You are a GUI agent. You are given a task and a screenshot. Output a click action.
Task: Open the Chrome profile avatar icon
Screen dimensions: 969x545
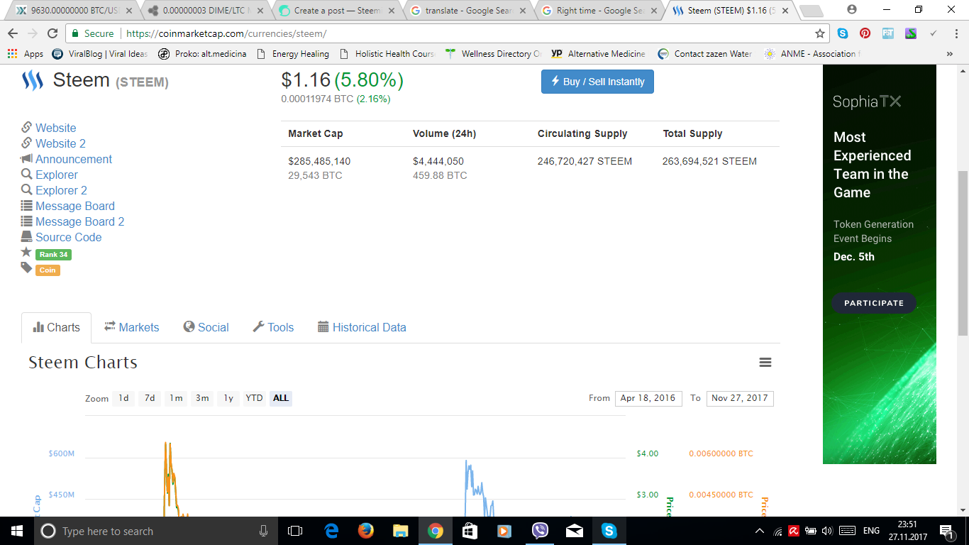point(852,9)
